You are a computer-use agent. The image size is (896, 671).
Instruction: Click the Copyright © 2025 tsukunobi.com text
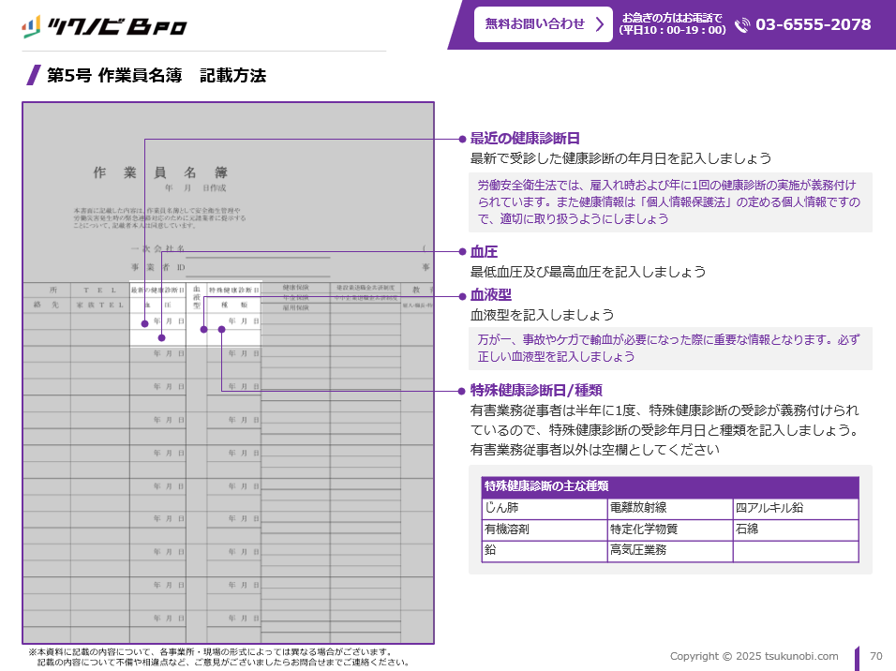[754, 656]
